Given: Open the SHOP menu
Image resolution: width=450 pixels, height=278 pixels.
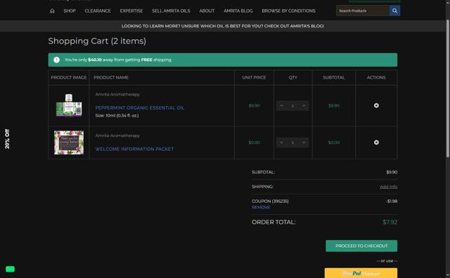Looking at the screenshot, I should [70, 11].
